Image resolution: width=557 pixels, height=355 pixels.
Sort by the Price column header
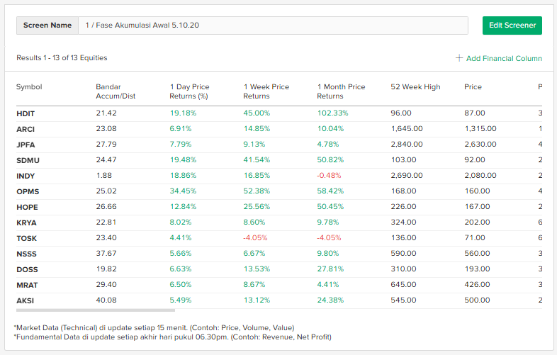473,87
